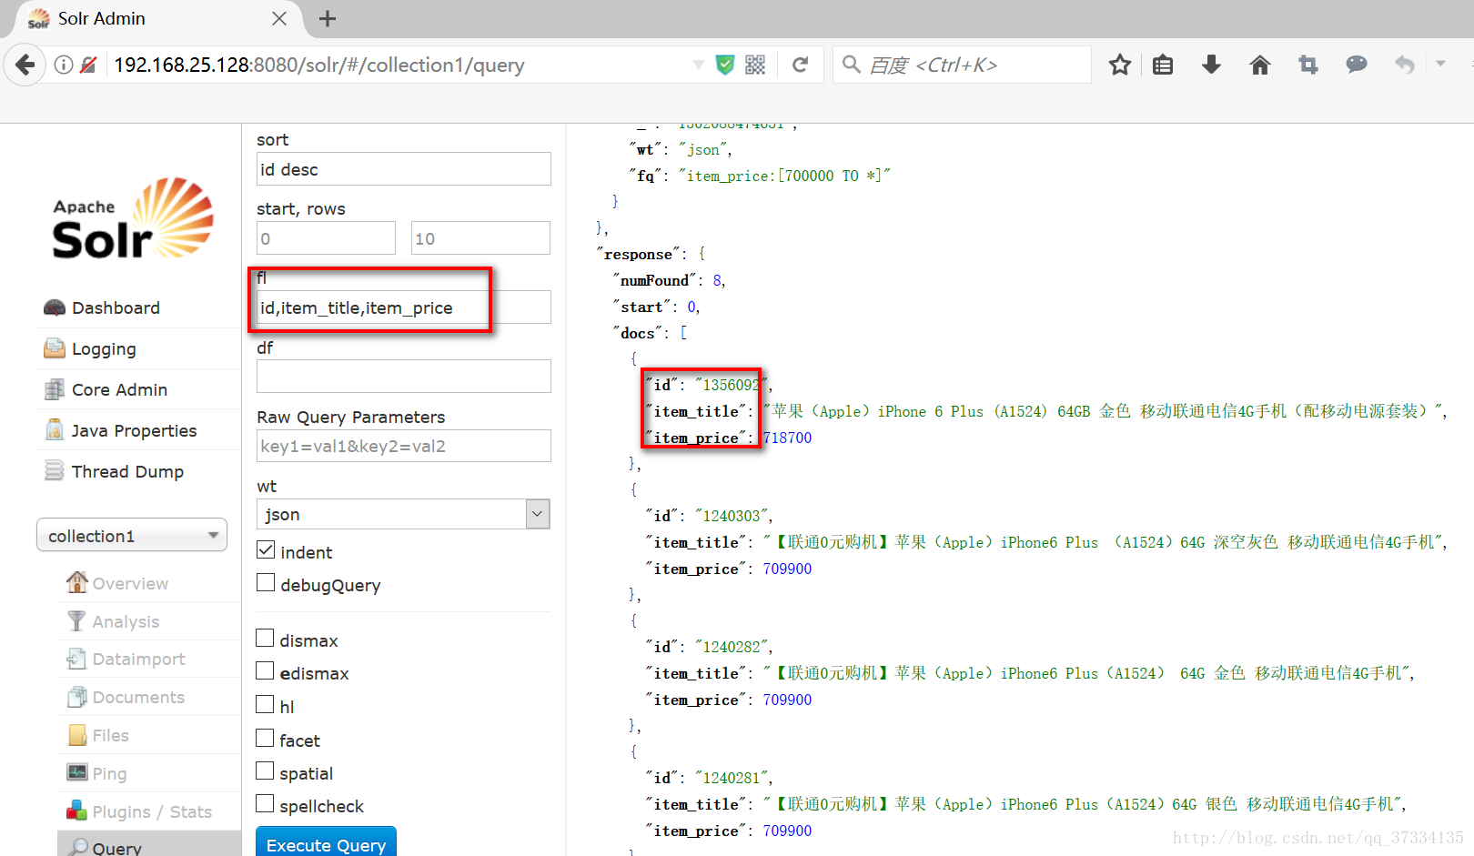The height and width of the screenshot is (856, 1474).
Task: Enable the spellcheck checkbox
Action: [x=265, y=804]
